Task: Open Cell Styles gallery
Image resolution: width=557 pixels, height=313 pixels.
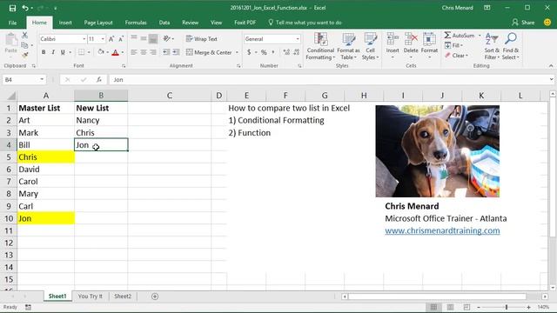Action: tap(370, 46)
